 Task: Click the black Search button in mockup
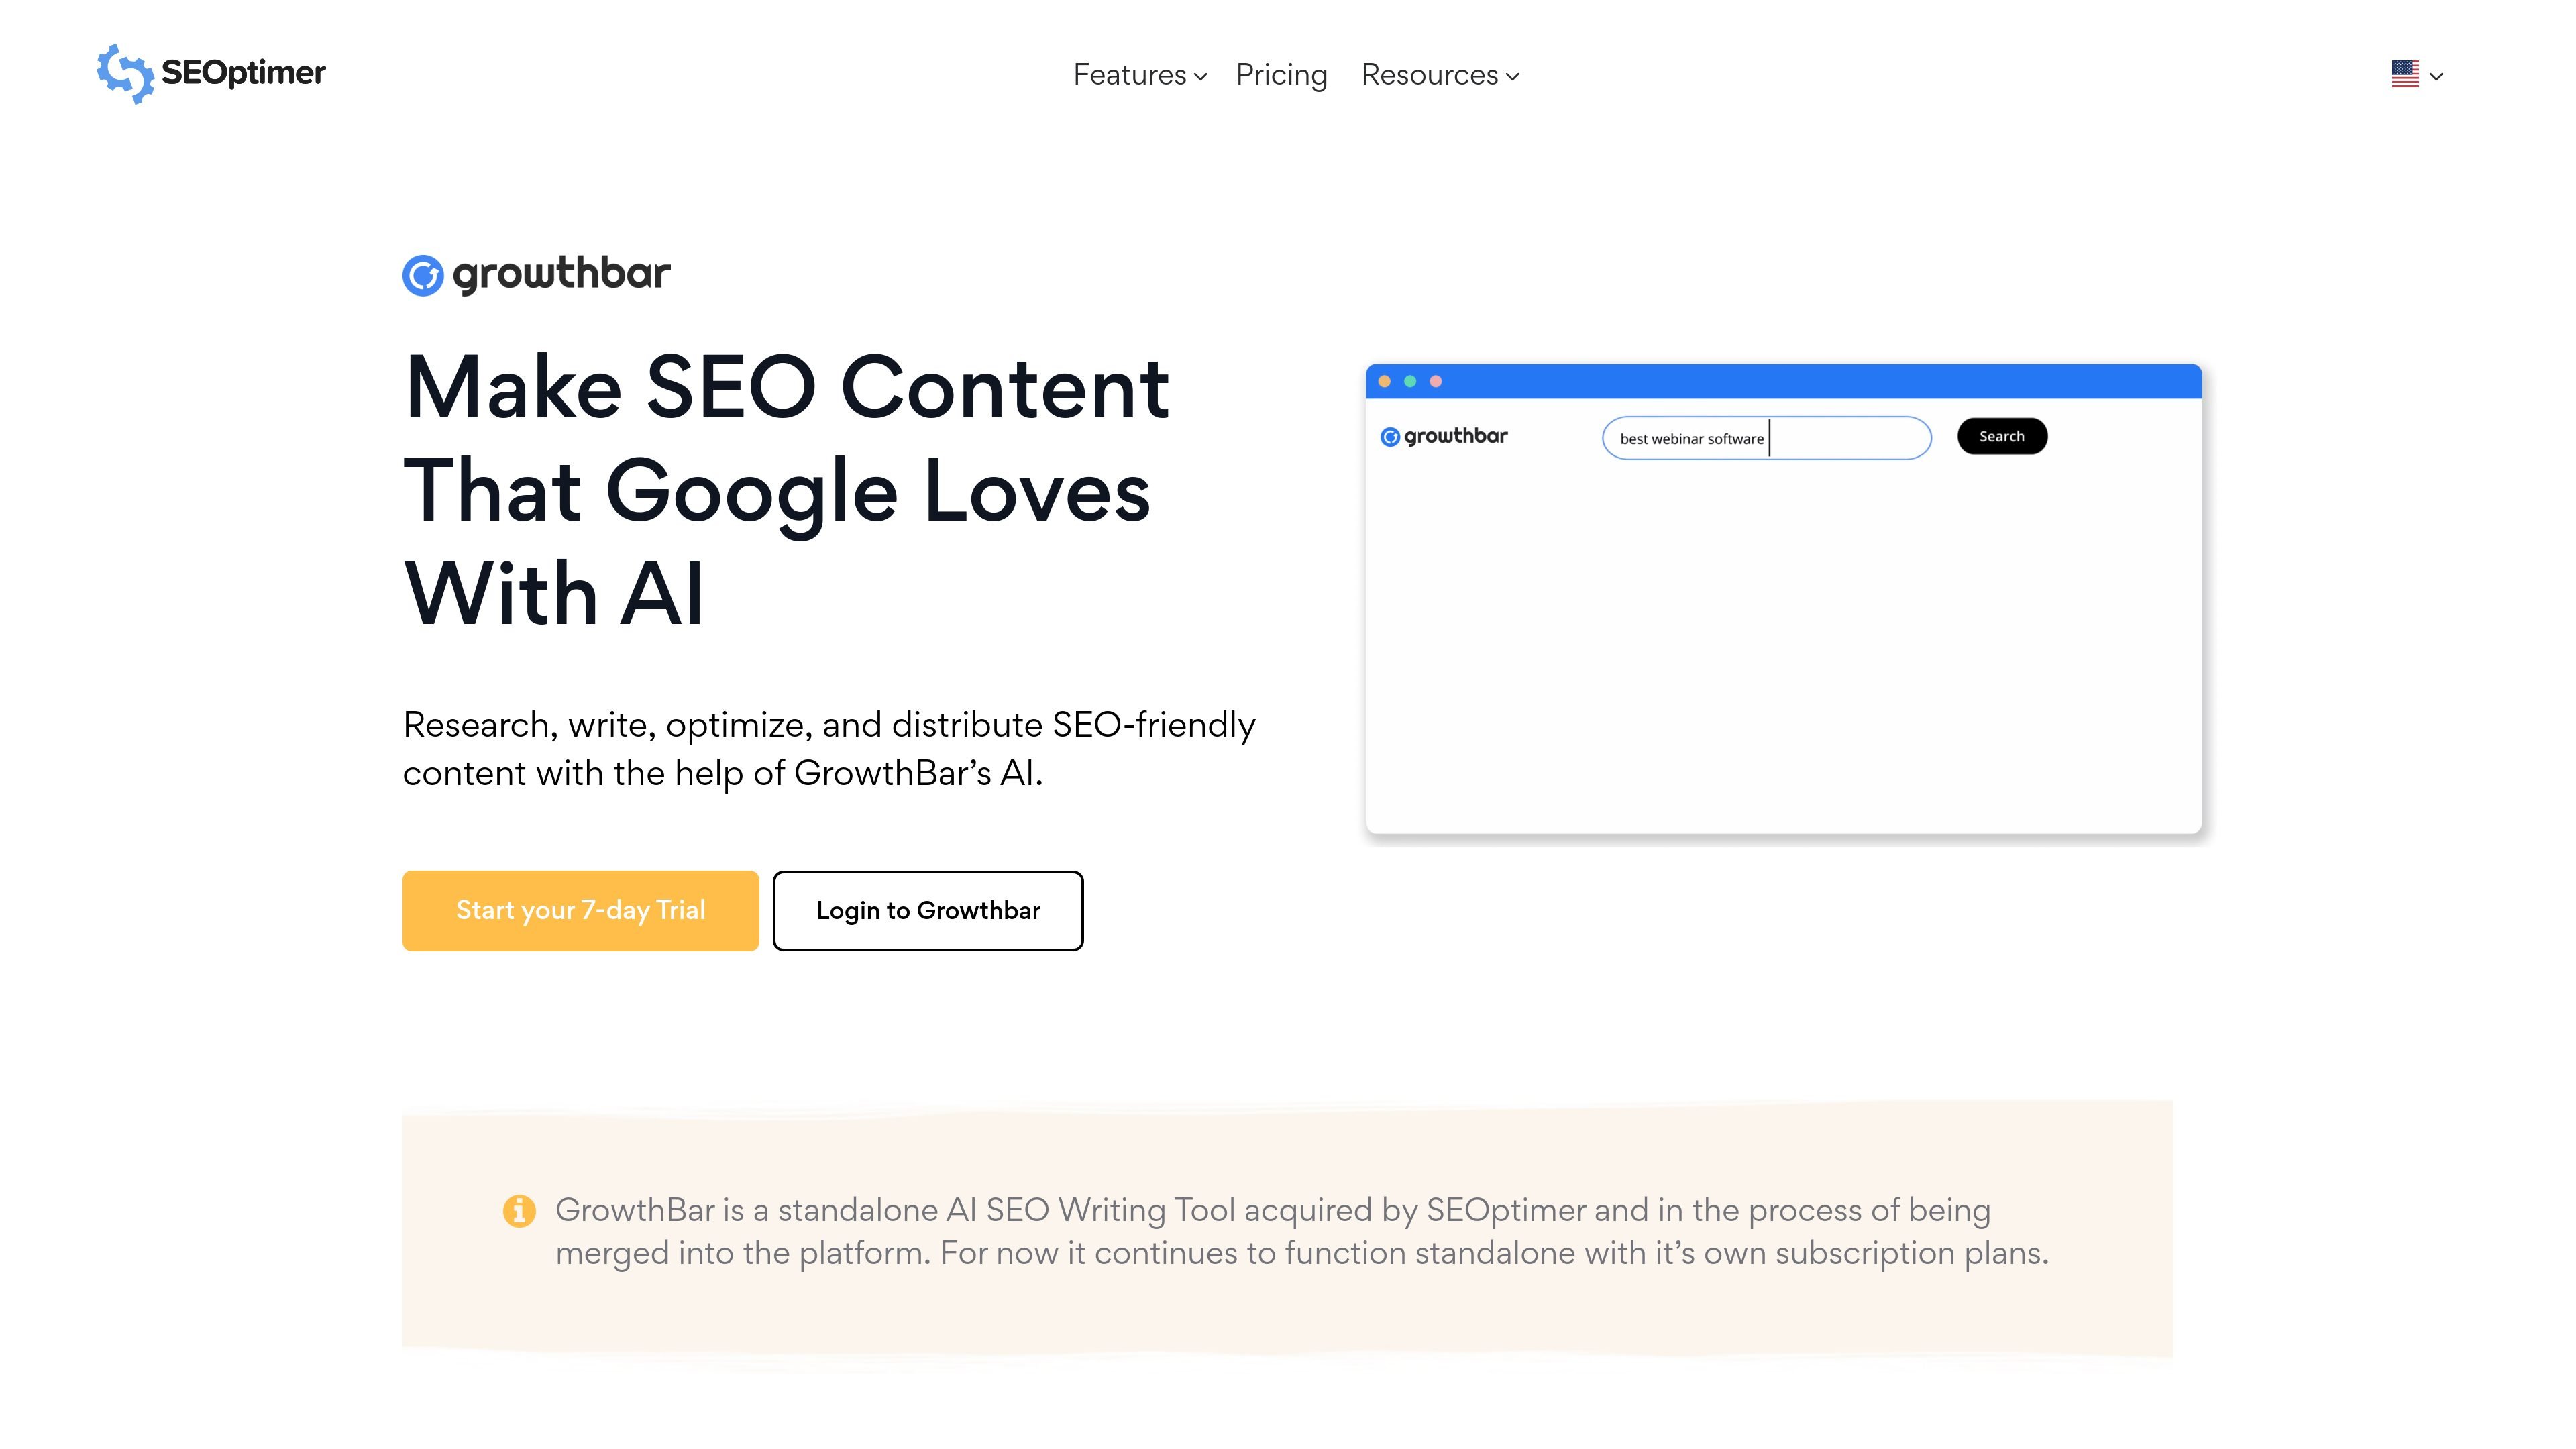[2002, 436]
